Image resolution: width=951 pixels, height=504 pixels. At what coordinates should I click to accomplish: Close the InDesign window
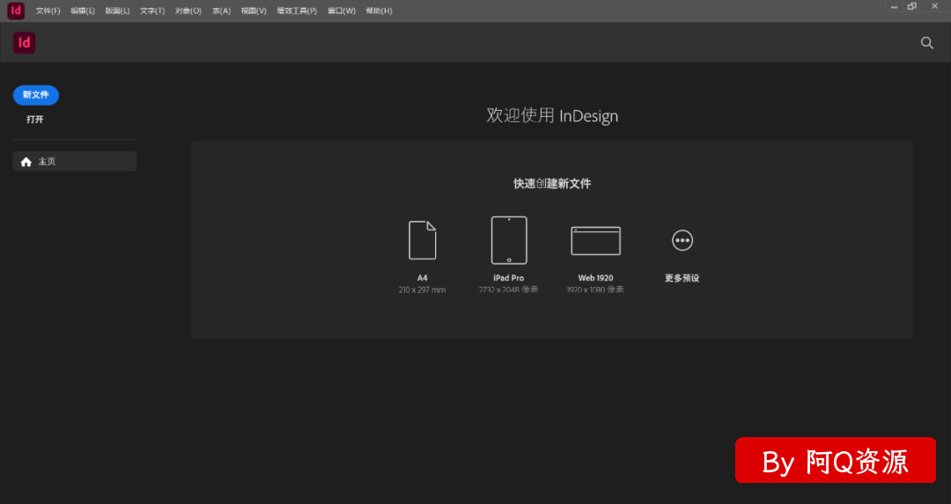[934, 7]
